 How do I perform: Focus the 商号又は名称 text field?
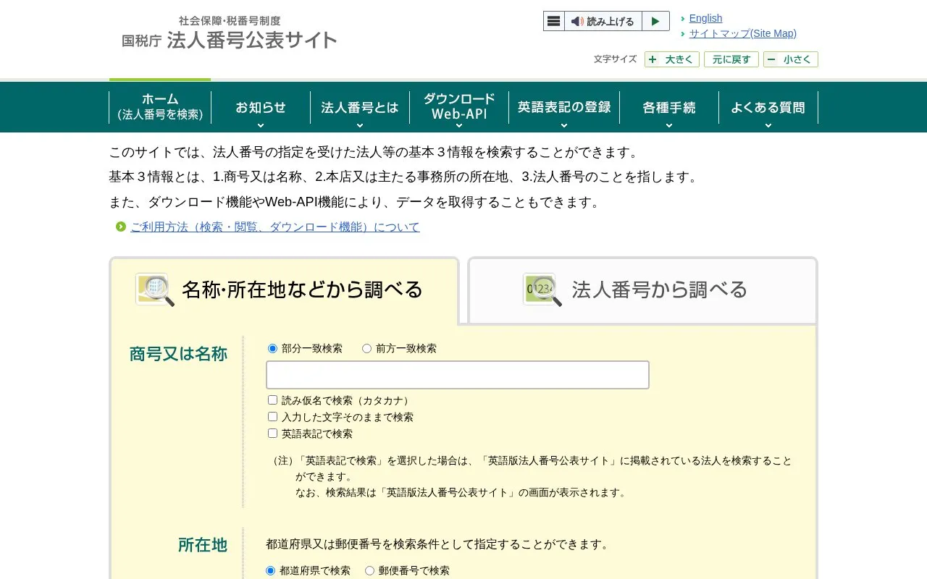(x=458, y=375)
